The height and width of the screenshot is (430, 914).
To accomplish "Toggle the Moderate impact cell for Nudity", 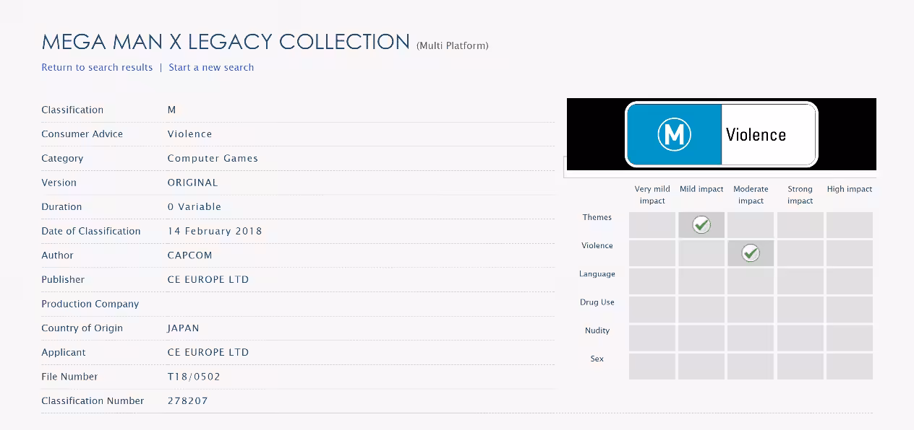I will point(750,338).
